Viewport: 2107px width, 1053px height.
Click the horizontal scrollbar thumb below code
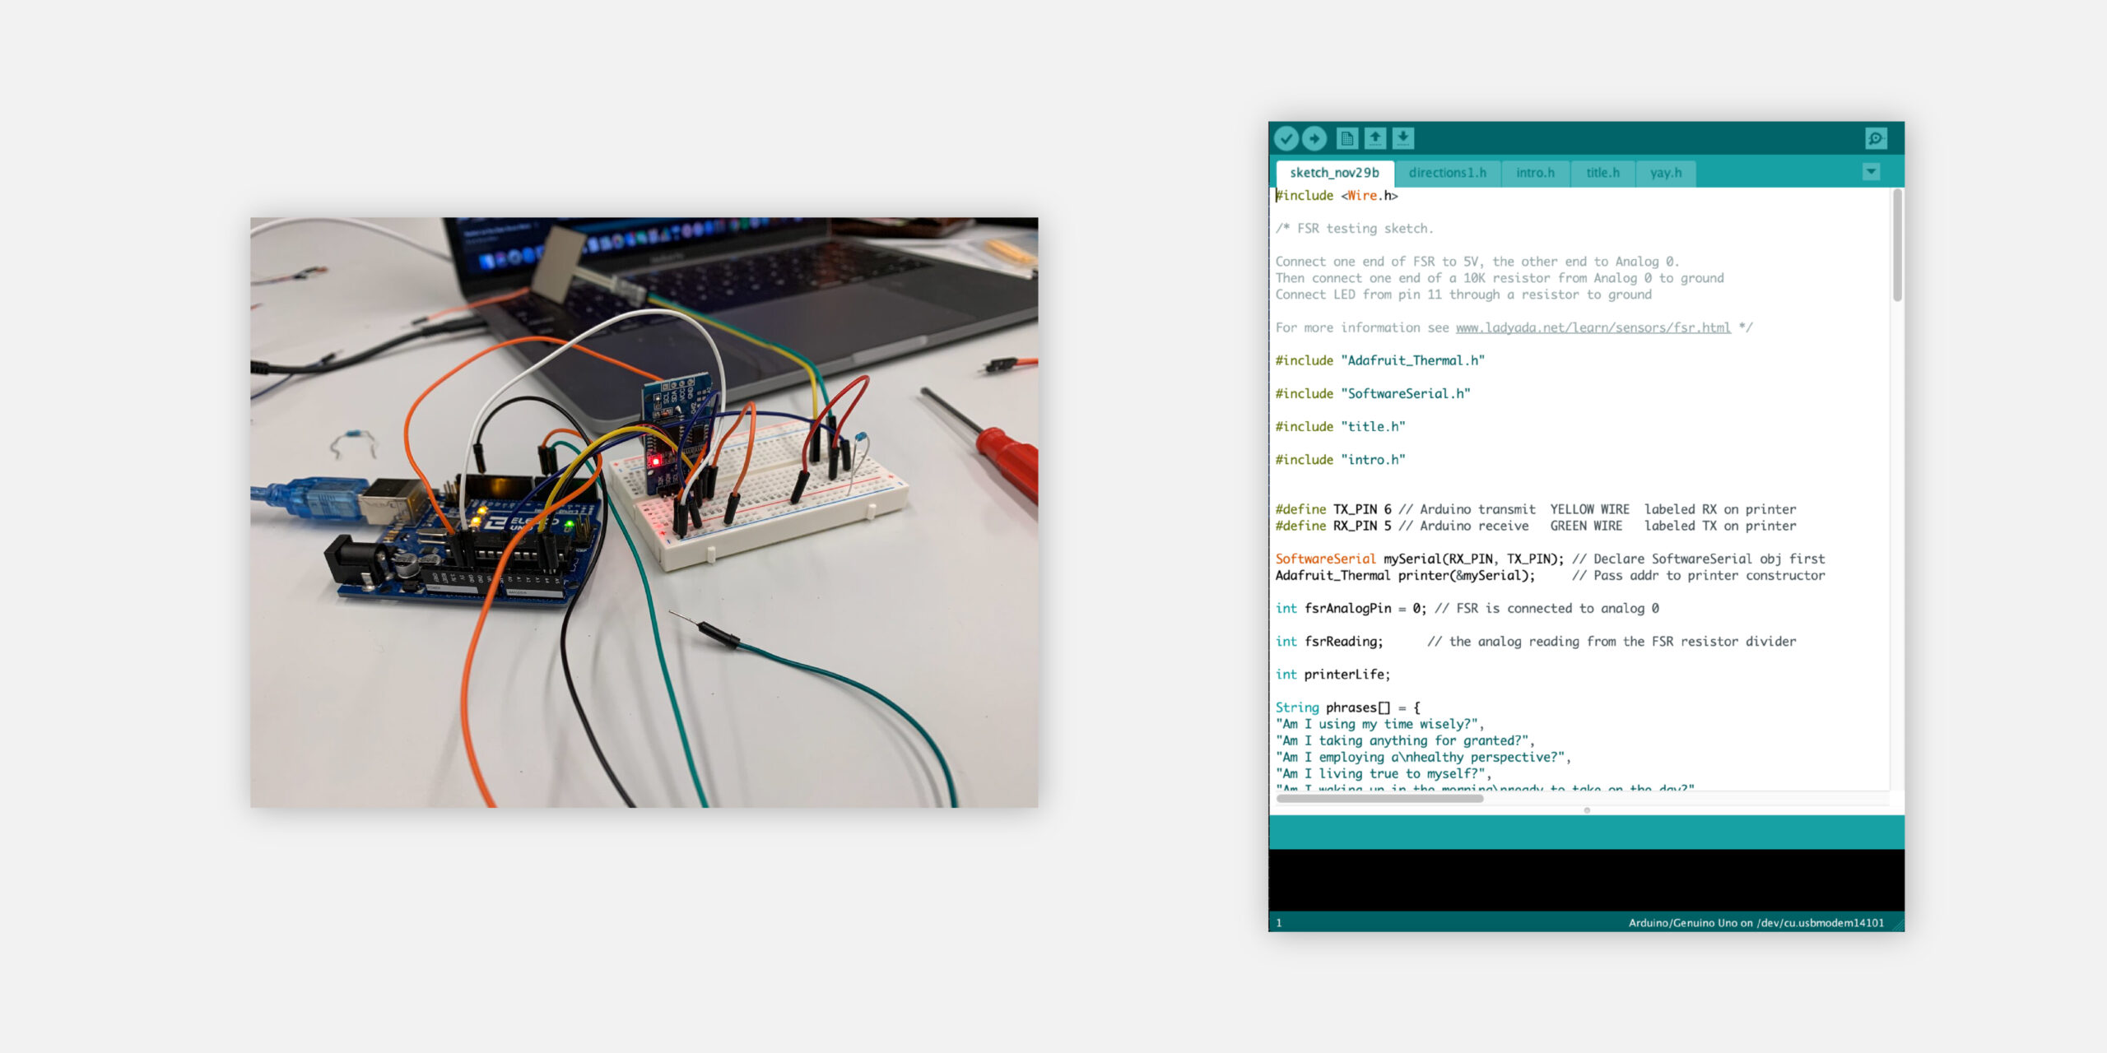click(x=1379, y=798)
